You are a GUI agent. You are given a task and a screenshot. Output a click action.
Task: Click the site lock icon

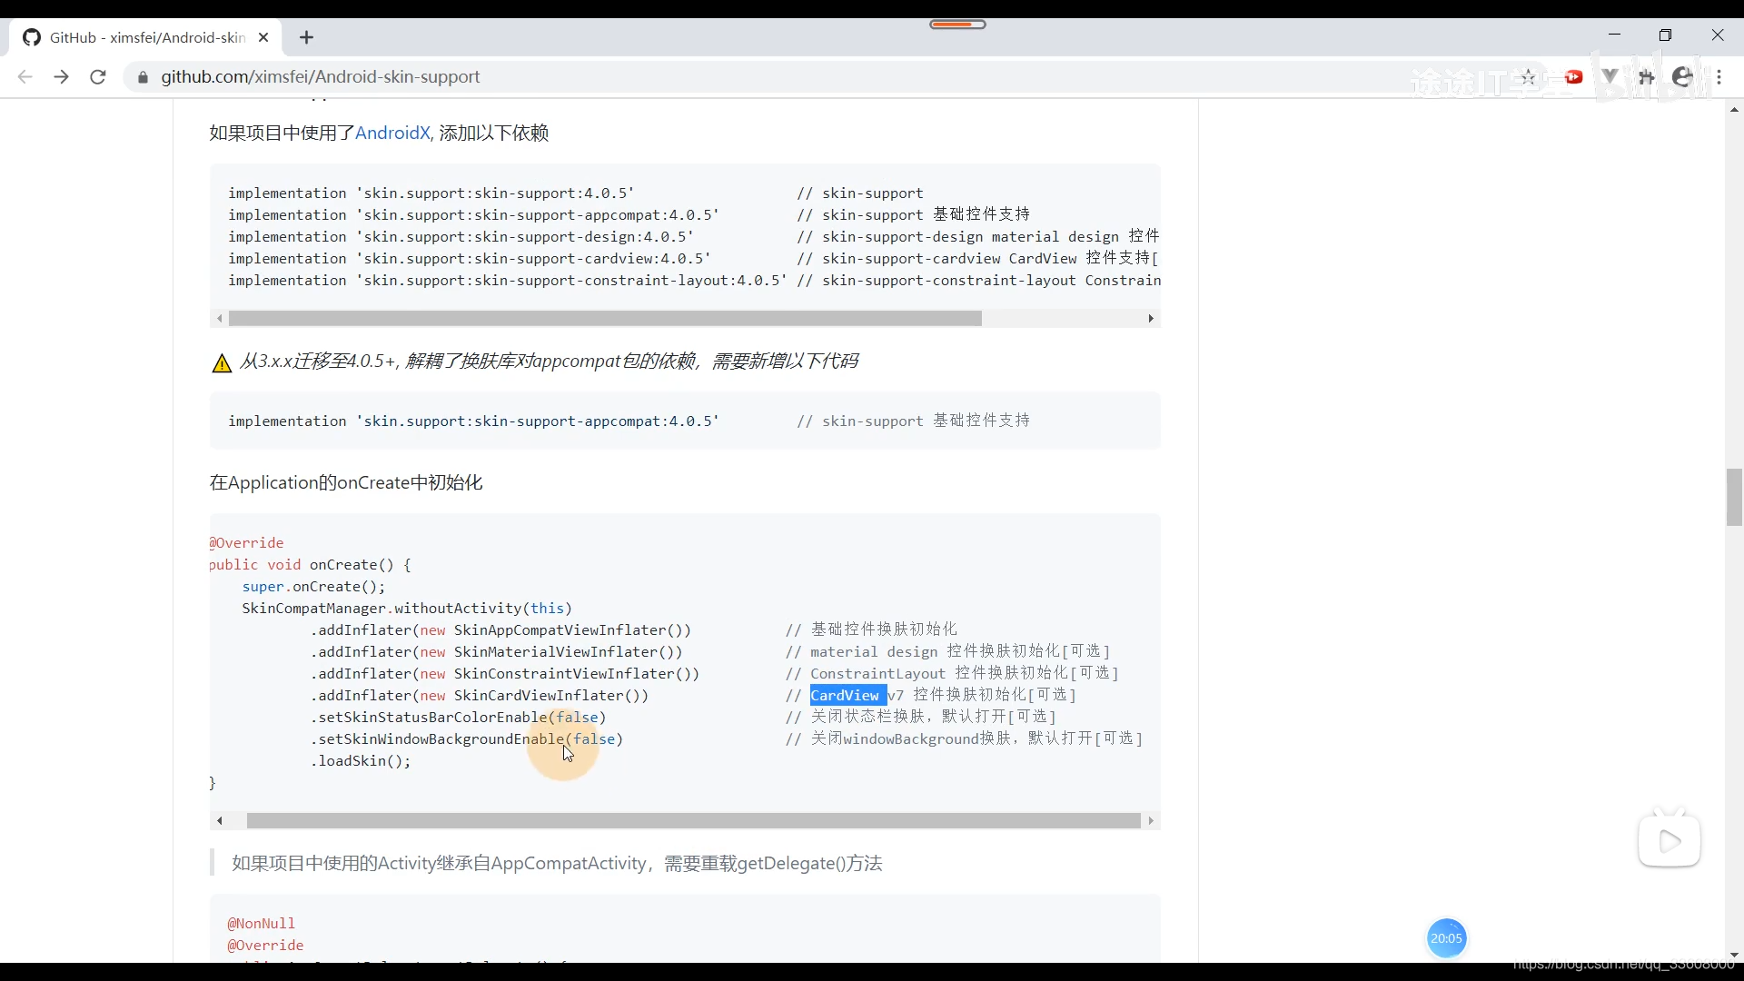coord(143,77)
